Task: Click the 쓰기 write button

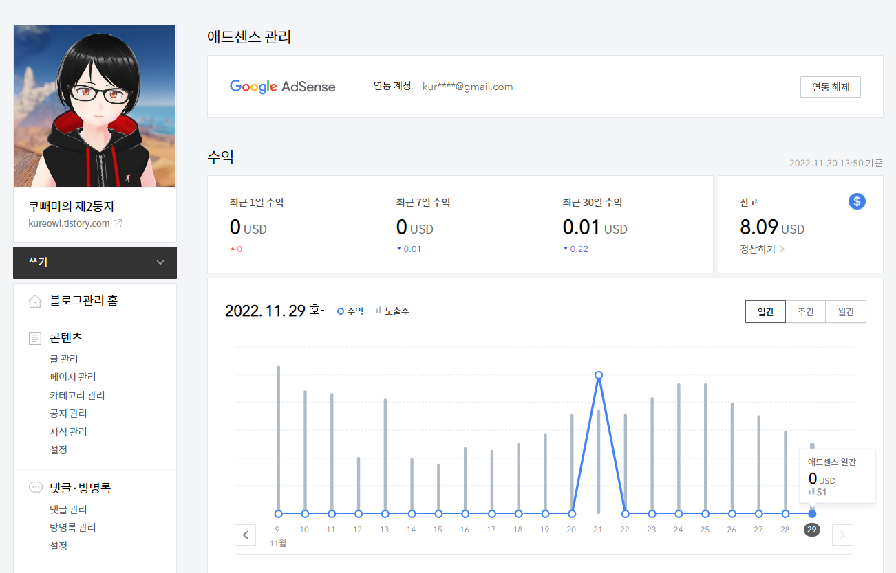Action: click(x=79, y=262)
